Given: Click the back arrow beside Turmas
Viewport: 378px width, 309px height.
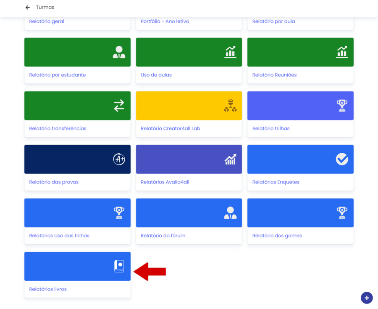Looking at the screenshot, I should [28, 8].
